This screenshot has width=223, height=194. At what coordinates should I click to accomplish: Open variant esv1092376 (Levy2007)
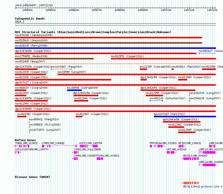(205, 93)
